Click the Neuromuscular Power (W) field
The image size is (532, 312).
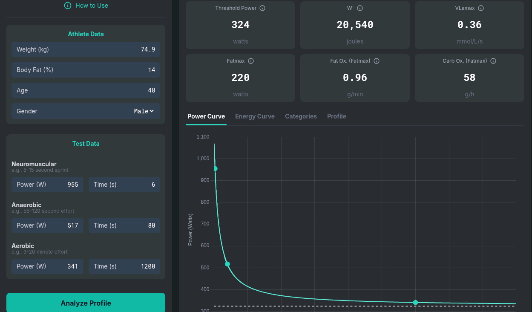click(x=47, y=185)
